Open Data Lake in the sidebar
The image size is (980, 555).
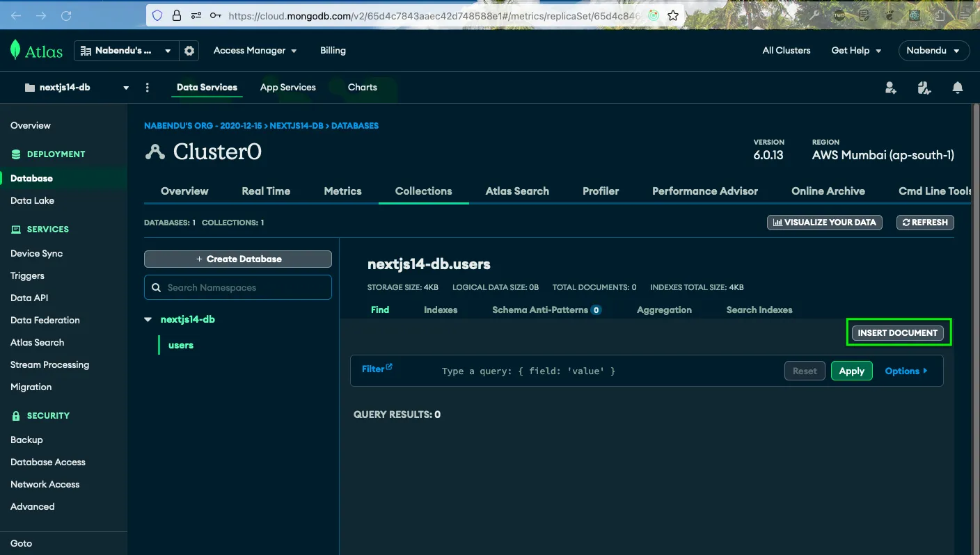pos(32,200)
